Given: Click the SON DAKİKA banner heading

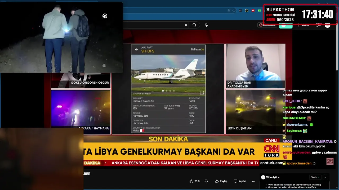Looking at the screenshot, I should (168, 139).
